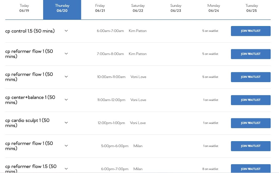Join waitlist for 6:00am cp control 1.5
The width and height of the screenshot is (279, 173).
pos(251,31)
